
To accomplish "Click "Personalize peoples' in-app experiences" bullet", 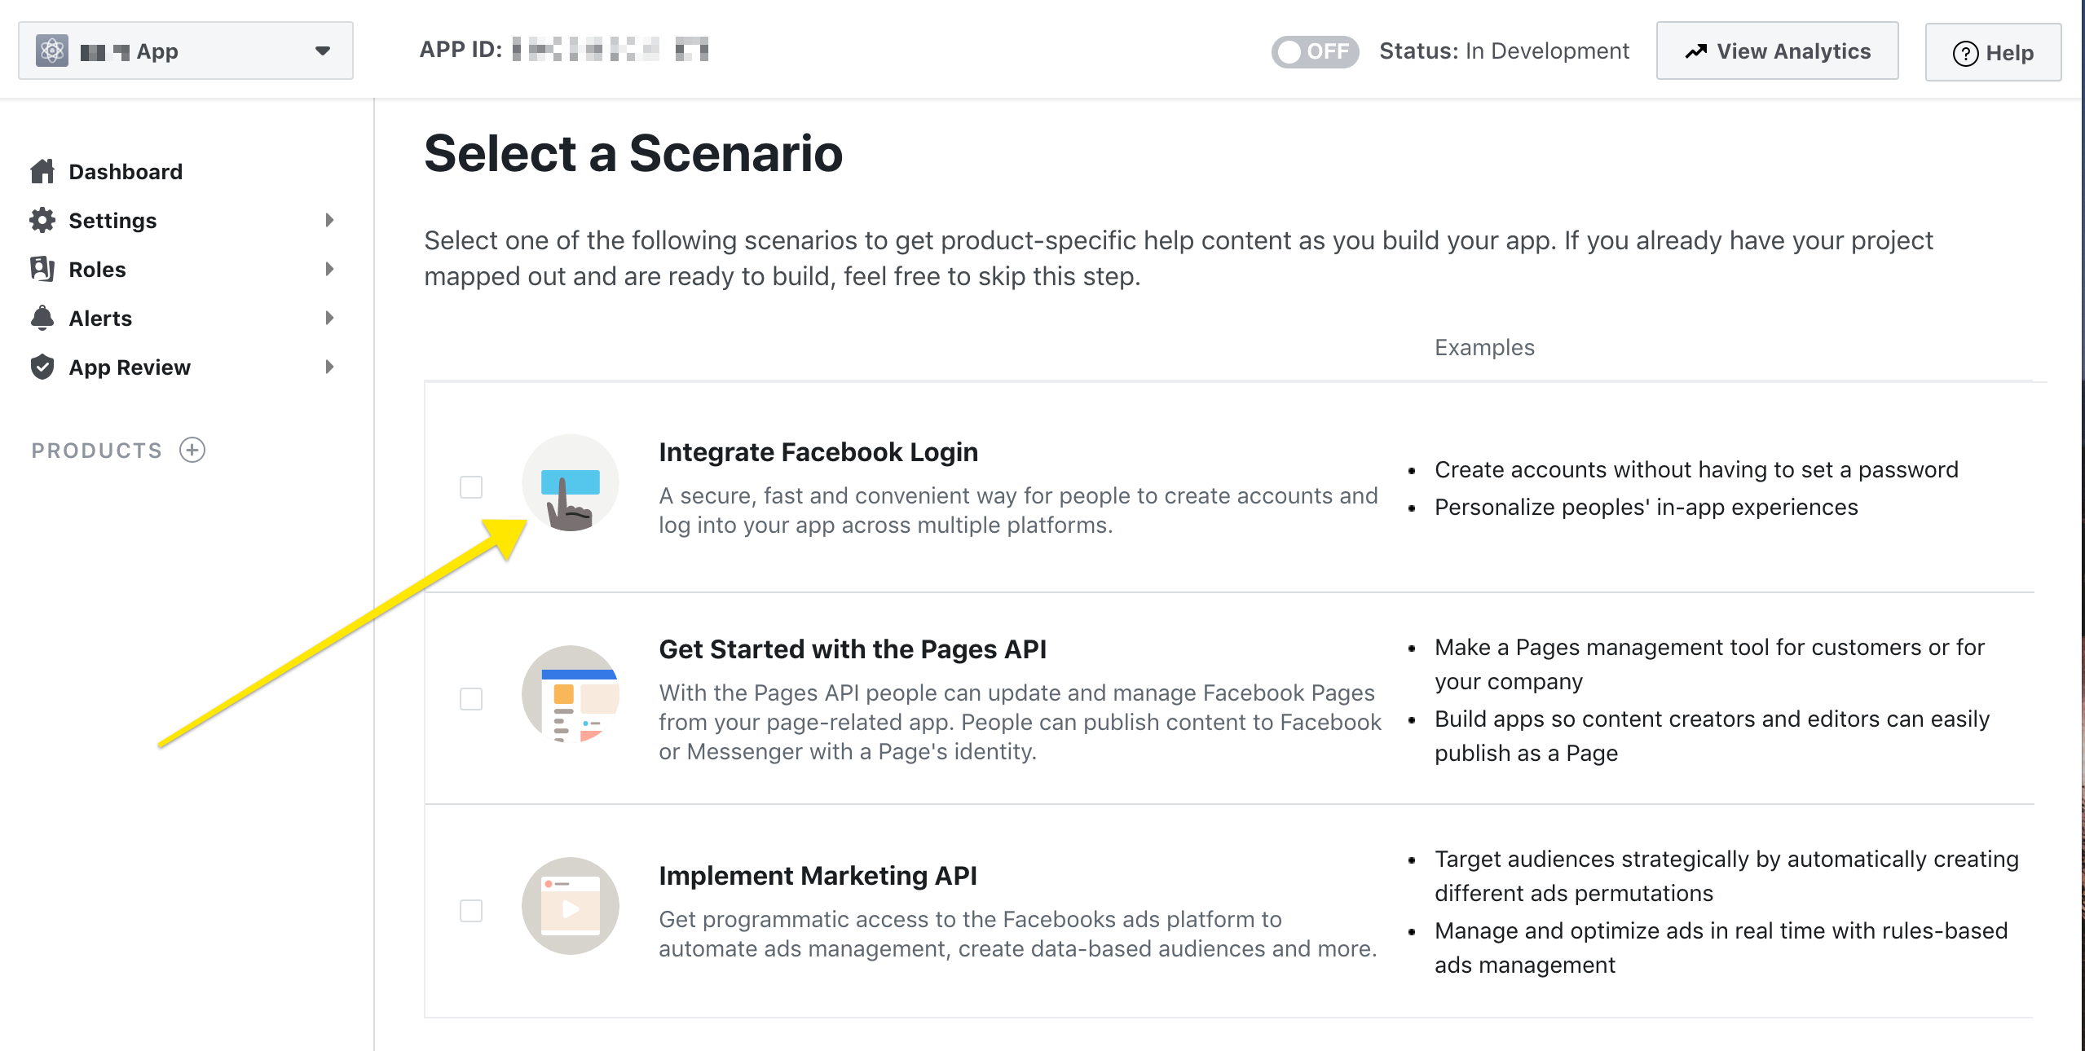I will pyautogui.click(x=1646, y=508).
